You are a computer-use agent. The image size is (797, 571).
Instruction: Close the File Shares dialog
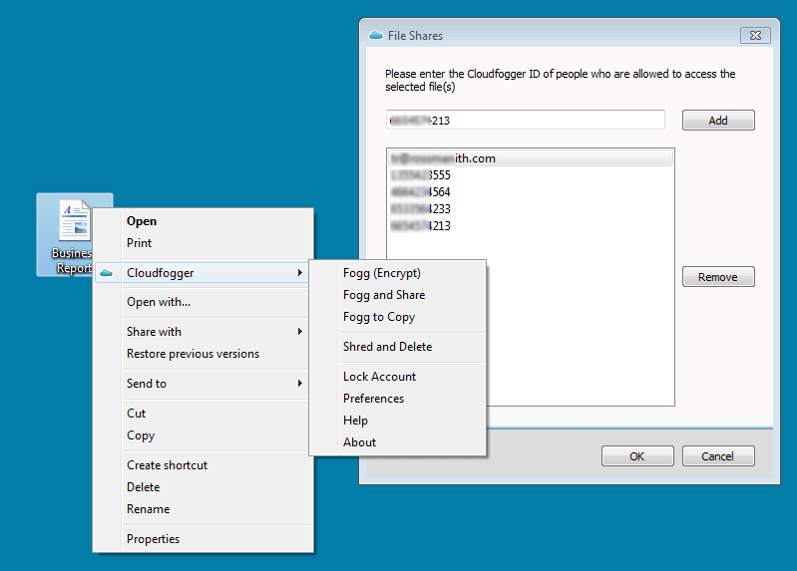755,35
